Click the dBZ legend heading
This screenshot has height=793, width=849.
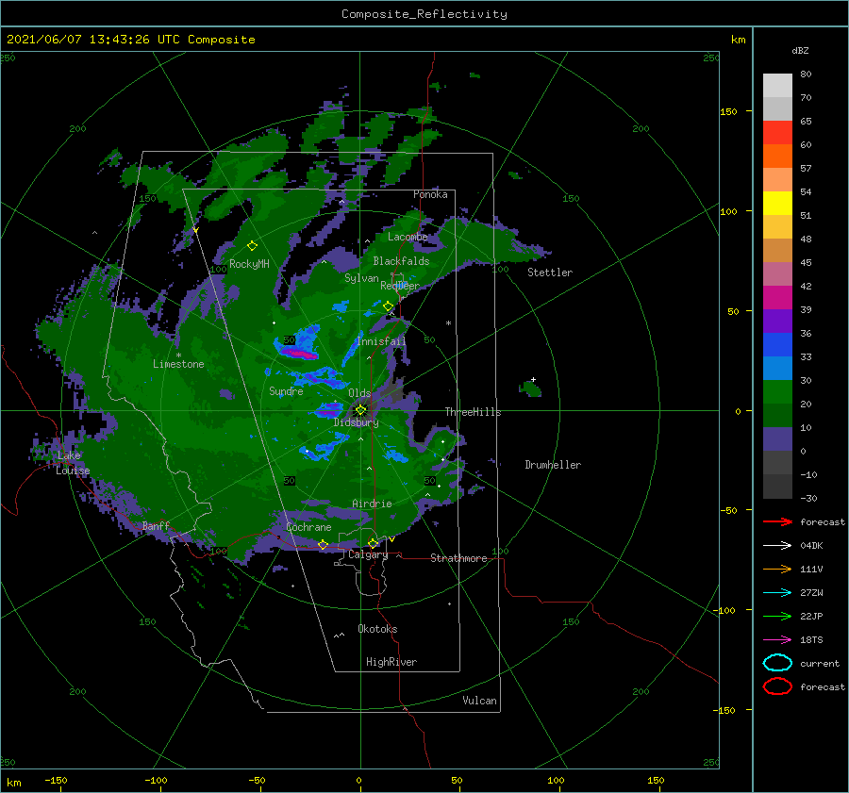click(x=800, y=50)
